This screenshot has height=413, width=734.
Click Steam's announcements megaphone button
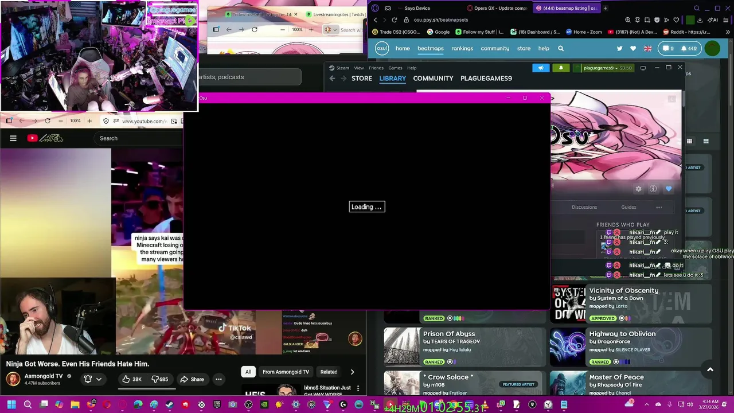click(x=541, y=68)
